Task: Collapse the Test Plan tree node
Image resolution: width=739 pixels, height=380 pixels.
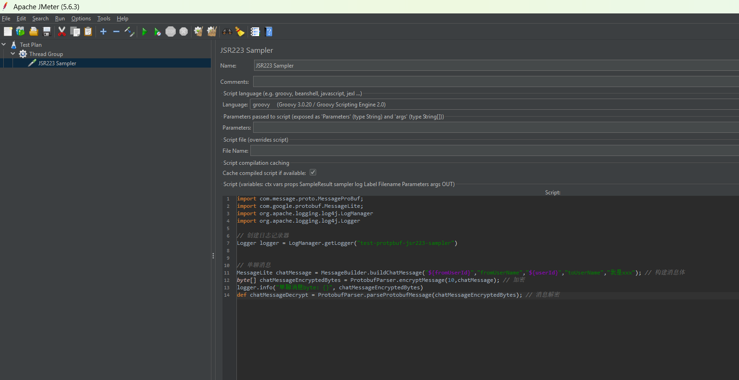Action: coord(4,44)
